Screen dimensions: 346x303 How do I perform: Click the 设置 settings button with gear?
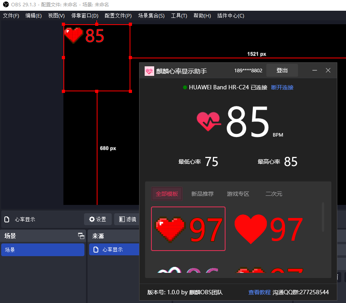[x=98, y=219]
